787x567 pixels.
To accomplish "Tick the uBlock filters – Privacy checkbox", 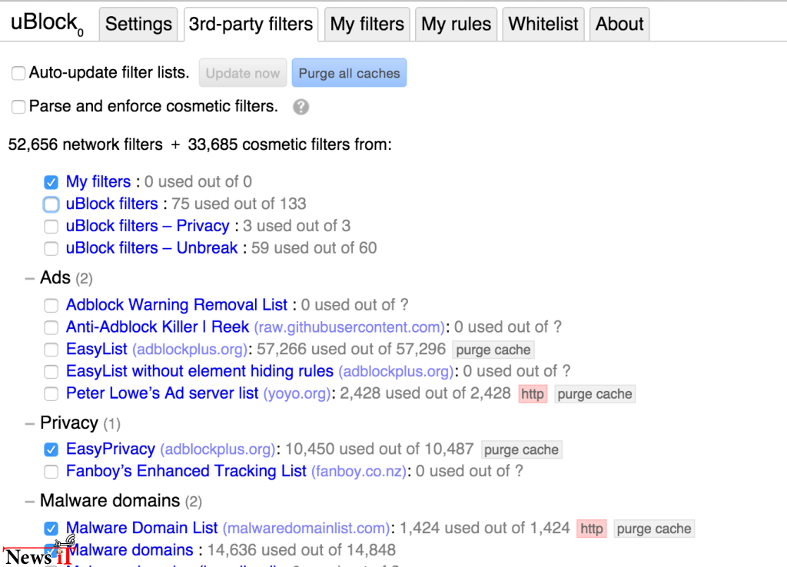I will (x=51, y=227).
